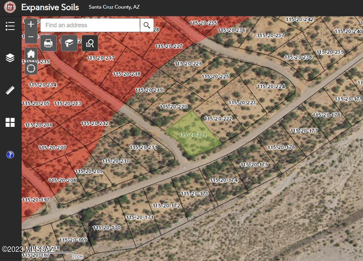Print the map with printer icon

[x=48, y=43]
